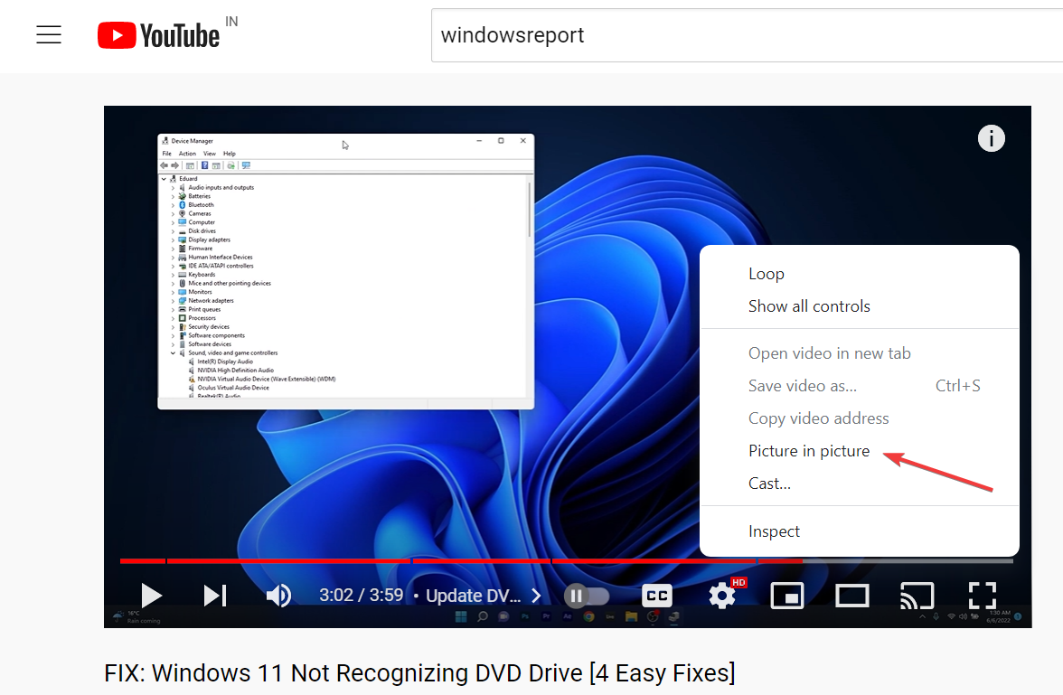
Task: Open the video info card icon
Action: coord(991,138)
